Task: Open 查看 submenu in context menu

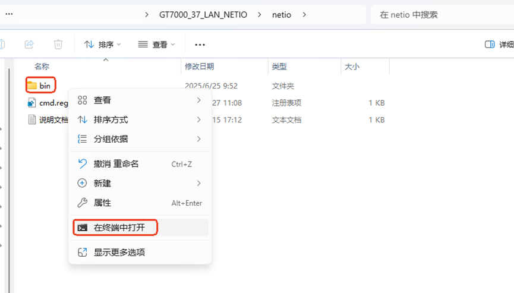Action: 140,100
